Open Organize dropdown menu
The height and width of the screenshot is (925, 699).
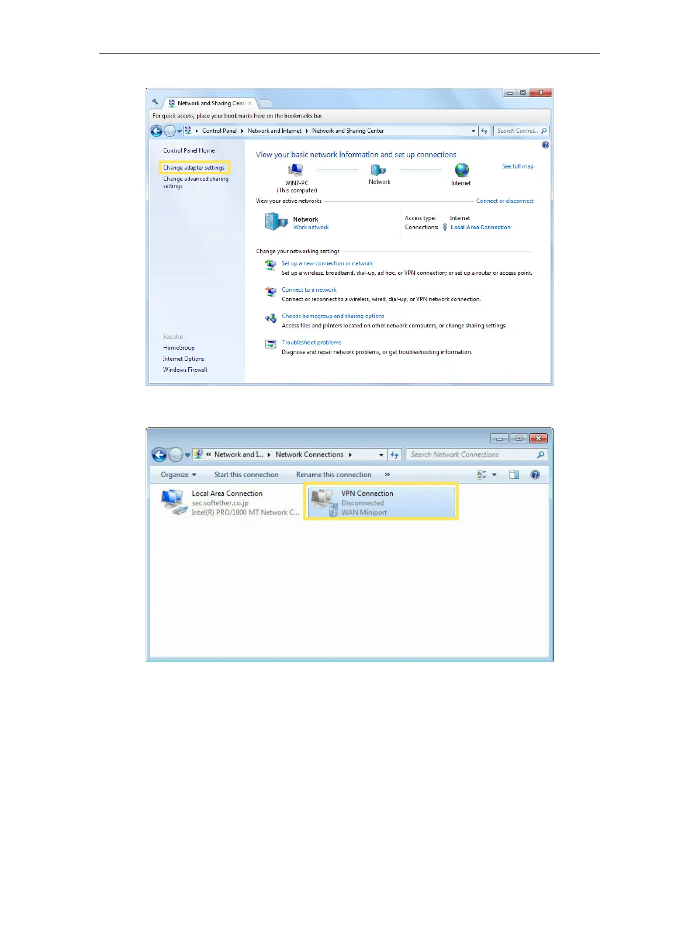coord(178,475)
